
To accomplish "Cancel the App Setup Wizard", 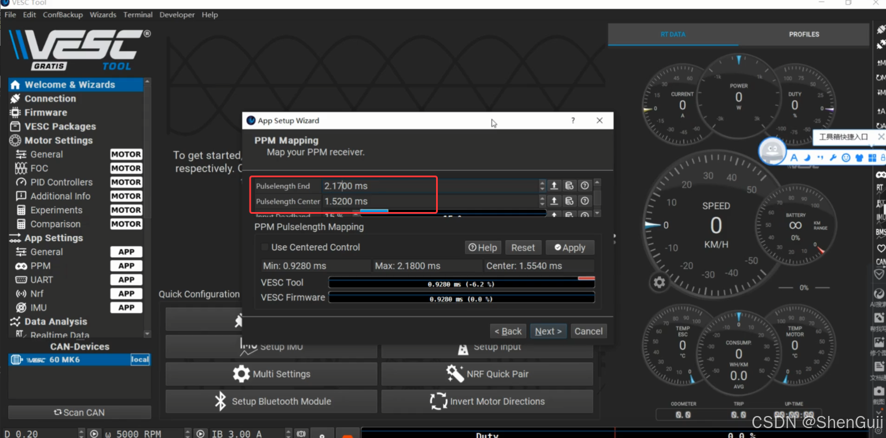I will click(588, 331).
